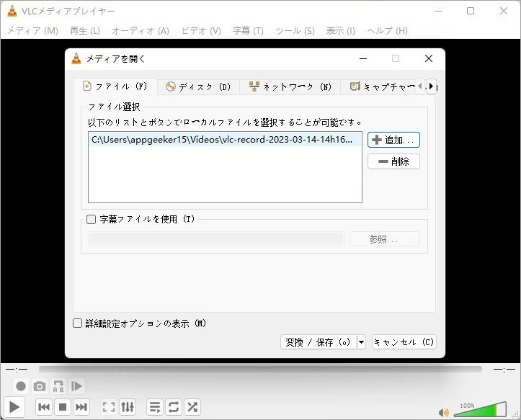Mute audio via the speaker icon
This screenshot has width=521, height=420.
click(x=444, y=412)
